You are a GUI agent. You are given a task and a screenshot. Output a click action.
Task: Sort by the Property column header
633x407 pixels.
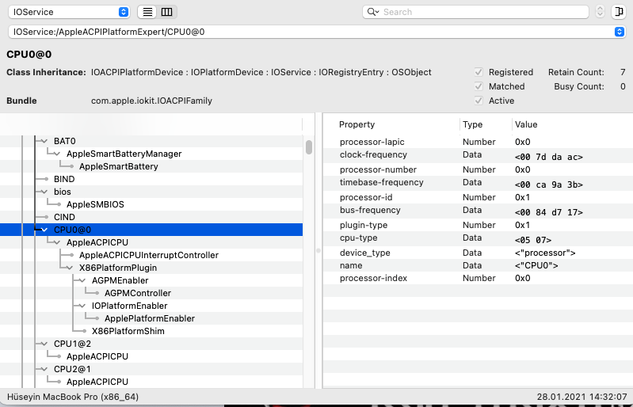pos(357,124)
